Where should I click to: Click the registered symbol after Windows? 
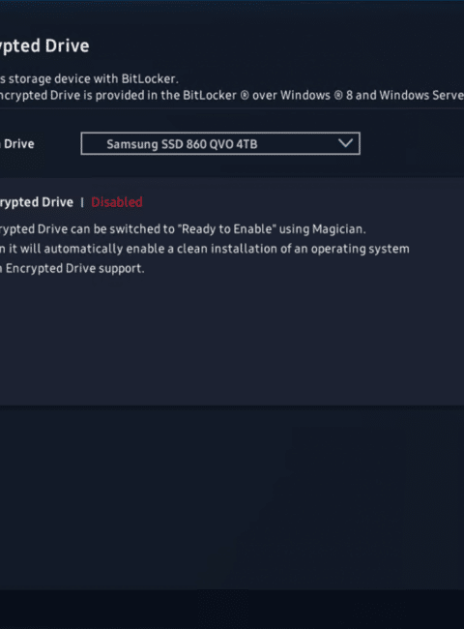coord(338,96)
